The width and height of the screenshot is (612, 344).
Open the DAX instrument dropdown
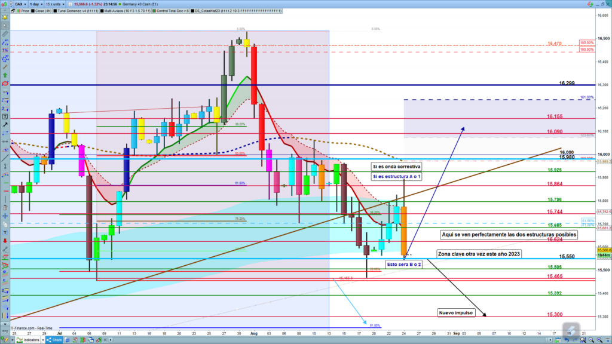[20, 4]
